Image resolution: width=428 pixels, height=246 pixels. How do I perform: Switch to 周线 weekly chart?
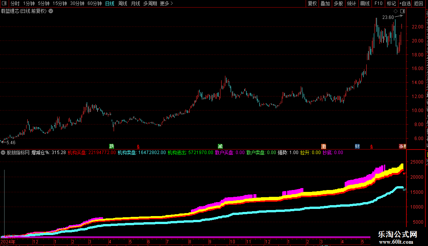point(123,3)
